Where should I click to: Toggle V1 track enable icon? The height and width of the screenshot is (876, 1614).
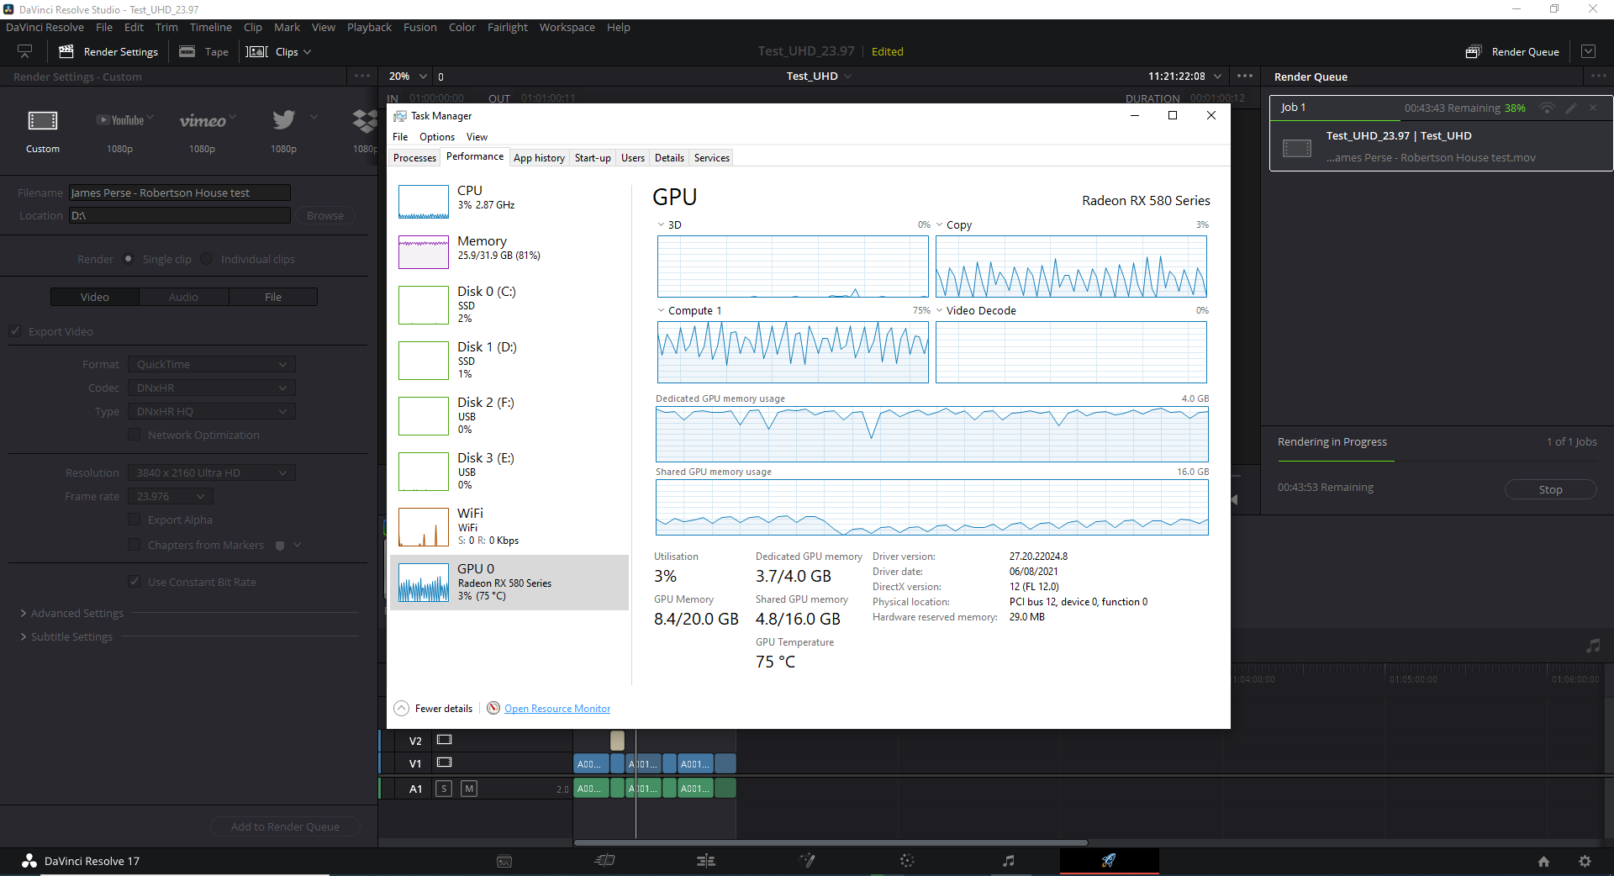pyautogui.click(x=444, y=763)
